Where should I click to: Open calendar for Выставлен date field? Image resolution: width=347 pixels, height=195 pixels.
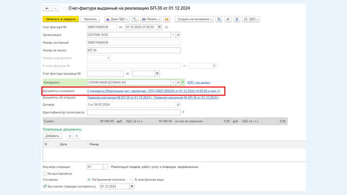tap(132, 186)
